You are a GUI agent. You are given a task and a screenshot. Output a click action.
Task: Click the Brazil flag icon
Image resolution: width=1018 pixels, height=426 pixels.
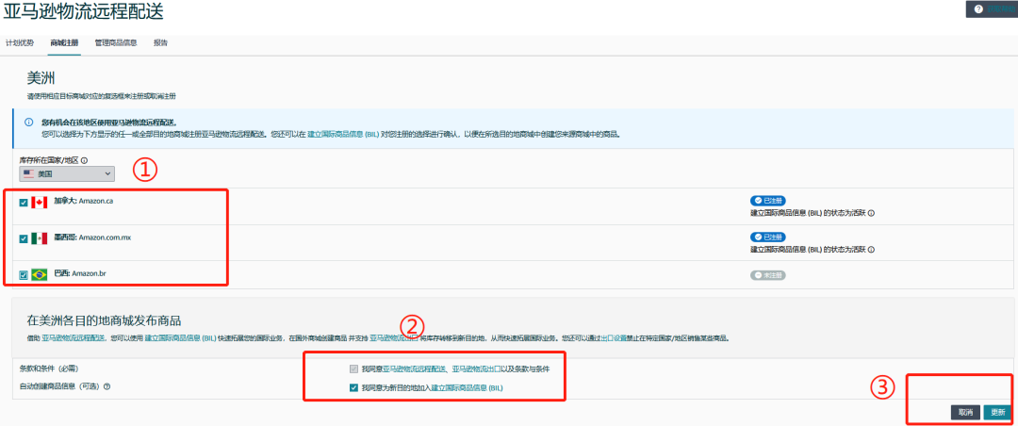click(x=39, y=274)
